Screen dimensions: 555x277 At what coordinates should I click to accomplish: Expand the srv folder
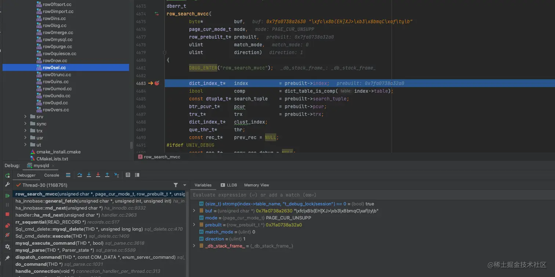point(25,117)
